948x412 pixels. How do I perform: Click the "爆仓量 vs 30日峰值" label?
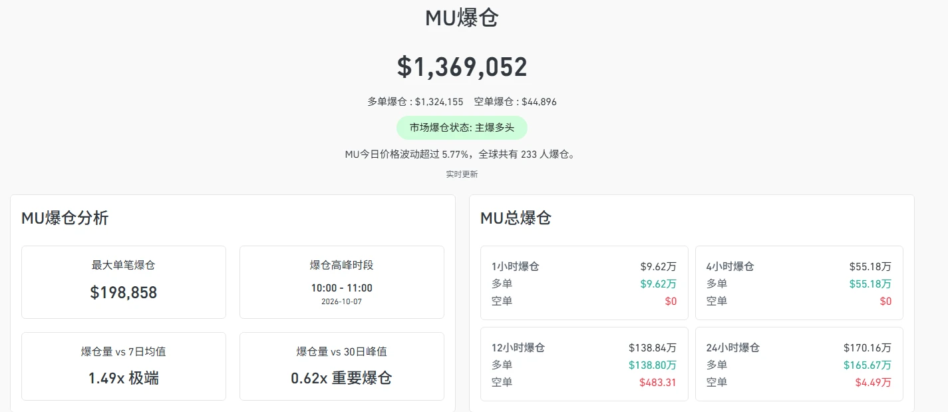click(342, 351)
